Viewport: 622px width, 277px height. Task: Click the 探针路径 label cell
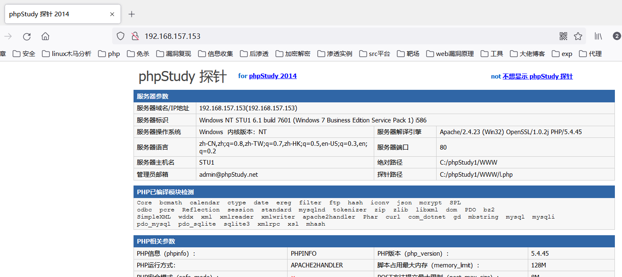pos(405,175)
